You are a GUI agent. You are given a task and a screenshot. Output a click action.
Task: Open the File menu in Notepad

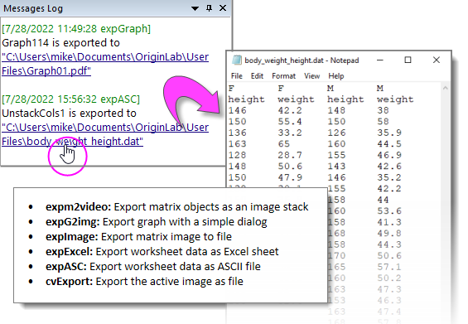pyautogui.click(x=237, y=76)
